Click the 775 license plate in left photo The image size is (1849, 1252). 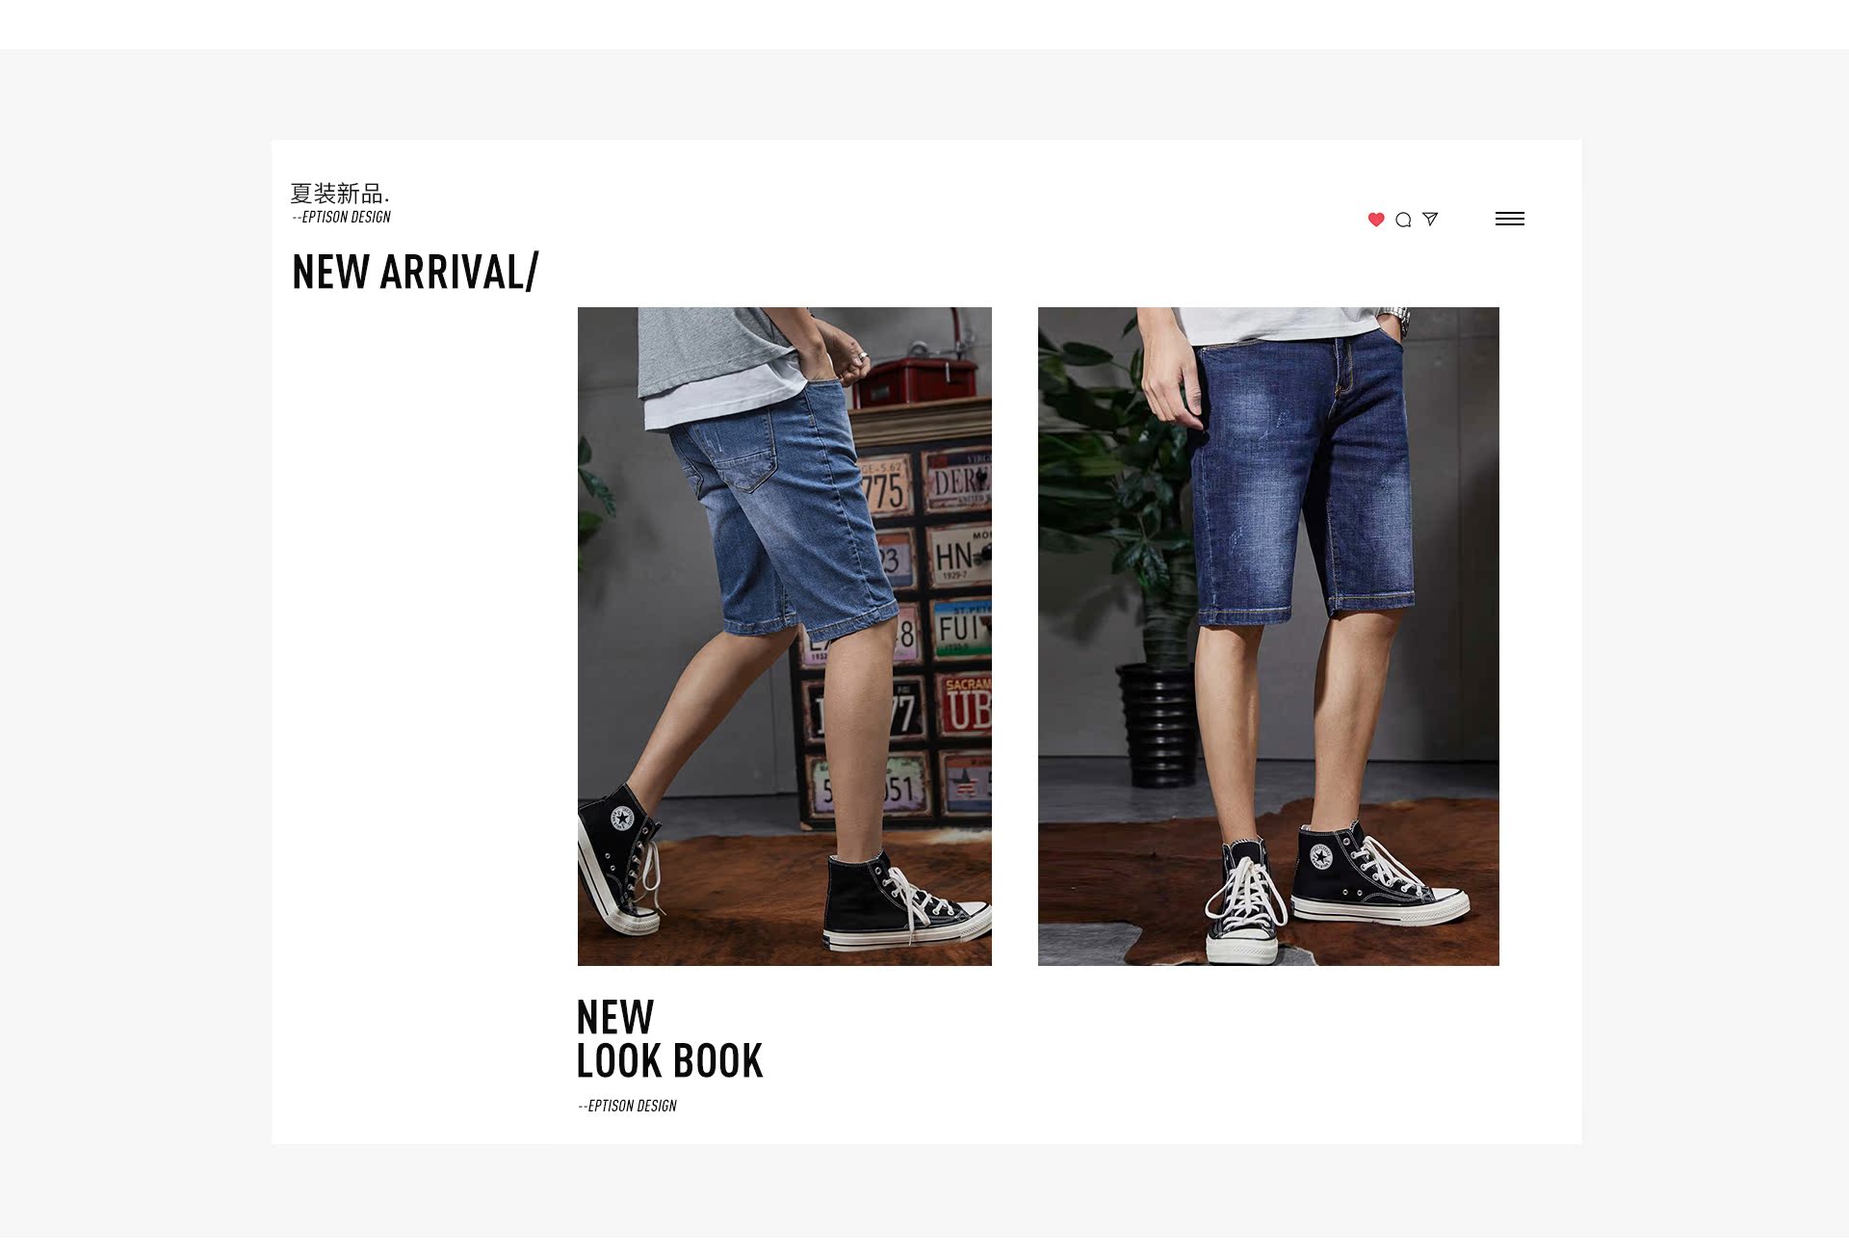(x=884, y=486)
